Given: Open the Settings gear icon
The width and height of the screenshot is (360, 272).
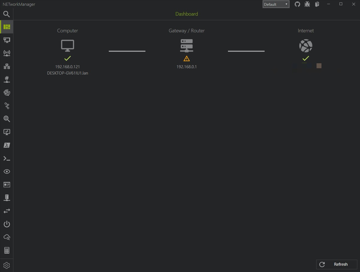Looking at the screenshot, I should pos(7,265).
